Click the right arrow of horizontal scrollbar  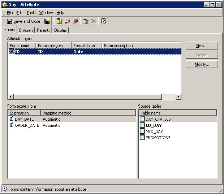(x=178, y=97)
